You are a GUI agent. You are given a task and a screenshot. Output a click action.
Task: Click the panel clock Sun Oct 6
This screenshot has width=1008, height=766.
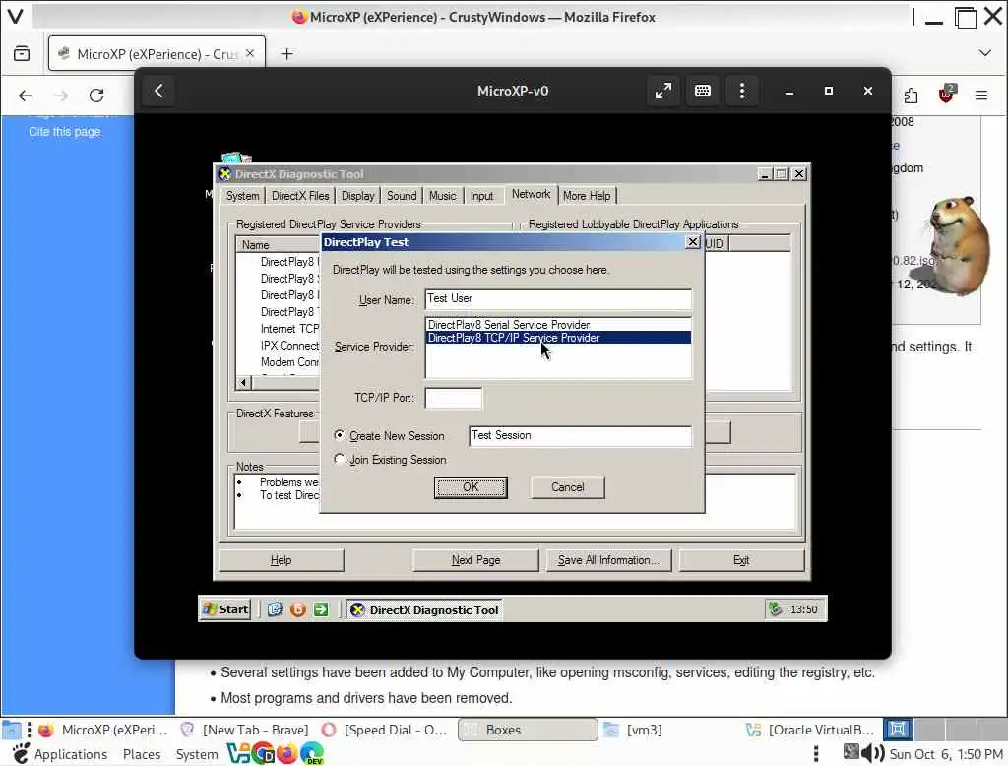[x=946, y=754]
